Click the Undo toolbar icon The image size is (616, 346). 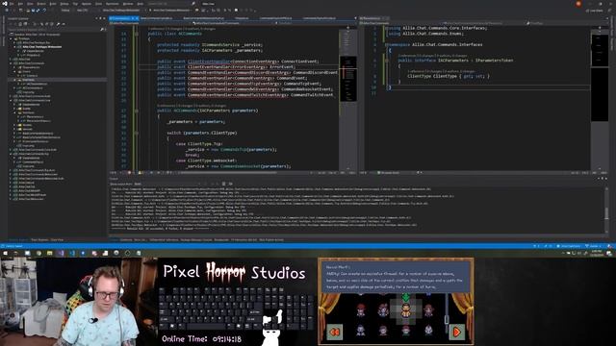[x=44, y=11]
